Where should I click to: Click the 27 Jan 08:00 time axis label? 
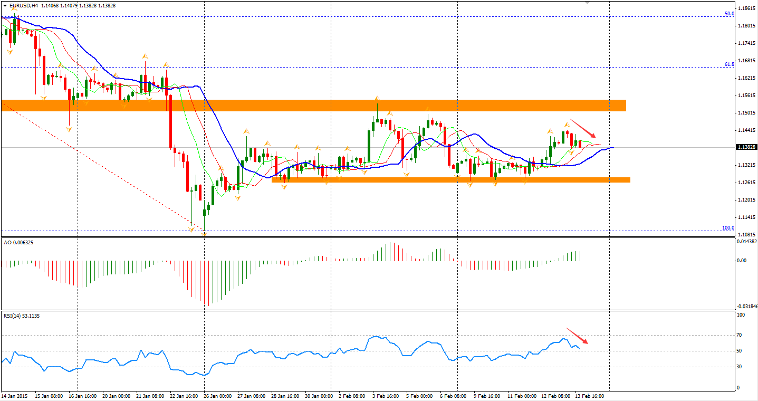click(252, 395)
